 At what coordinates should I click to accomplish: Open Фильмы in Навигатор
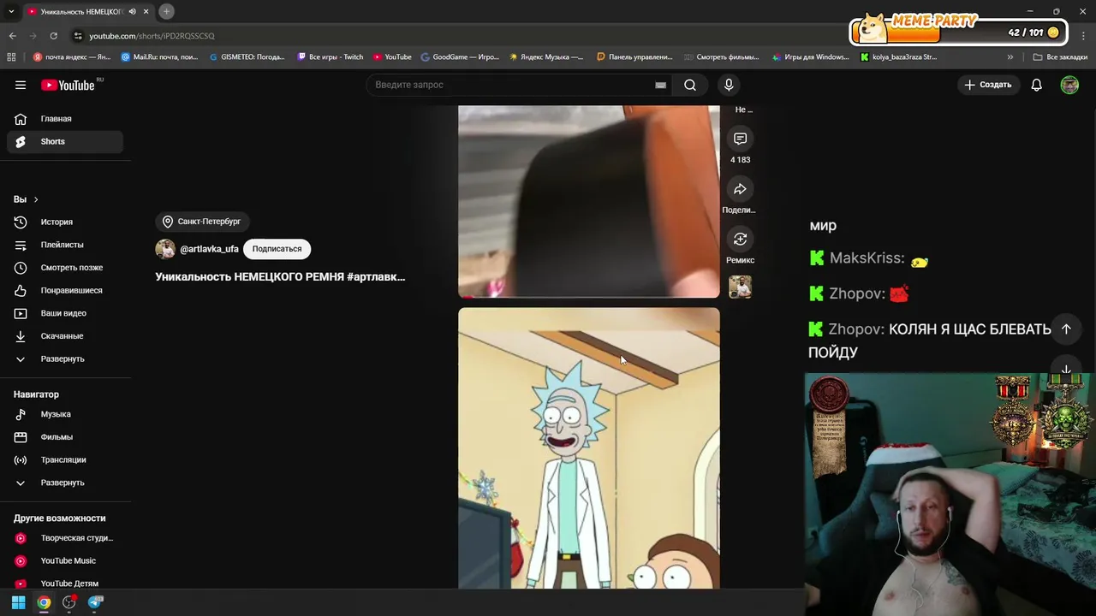click(65, 437)
